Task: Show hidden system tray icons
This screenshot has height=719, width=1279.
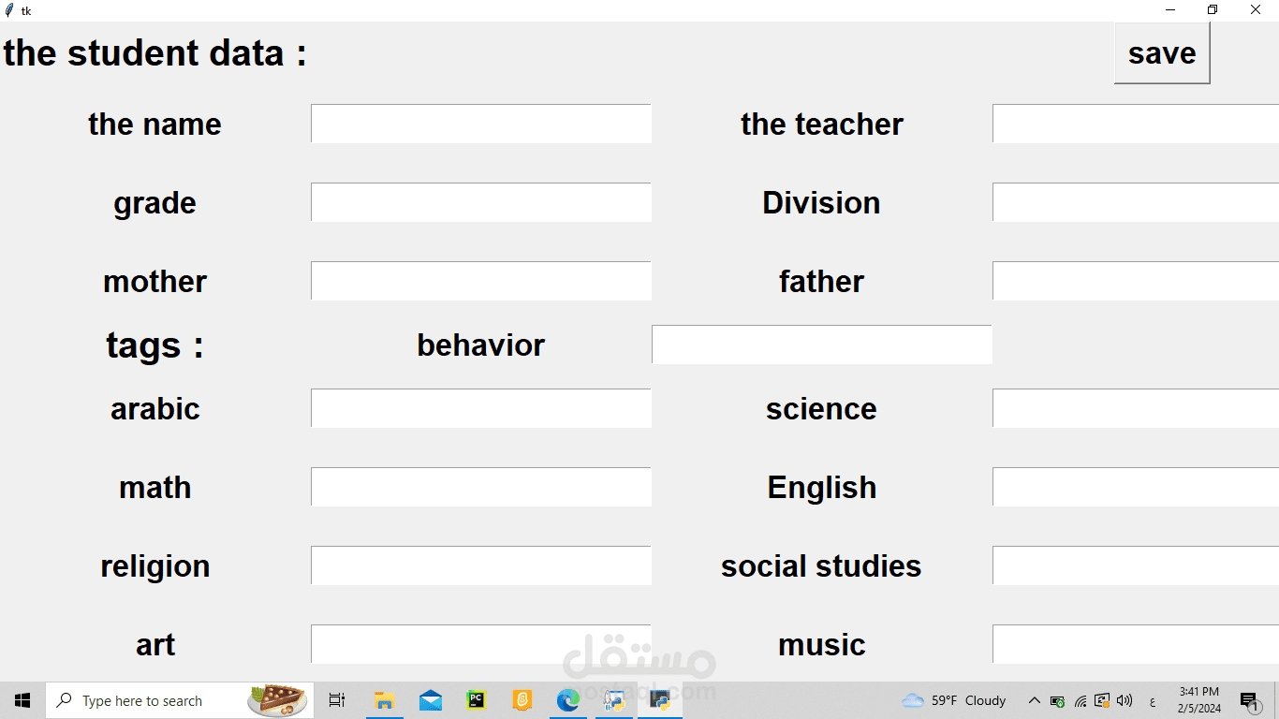Action: (x=1035, y=700)
